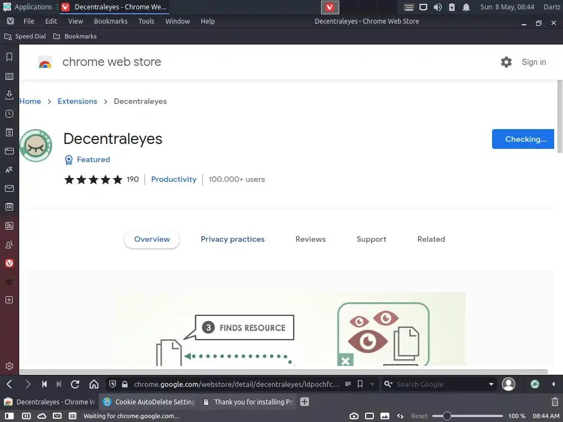Open the Calendar panel in the sidebar

tap(9, 207)
